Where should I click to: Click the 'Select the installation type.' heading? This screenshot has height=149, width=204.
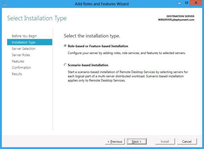92,36
